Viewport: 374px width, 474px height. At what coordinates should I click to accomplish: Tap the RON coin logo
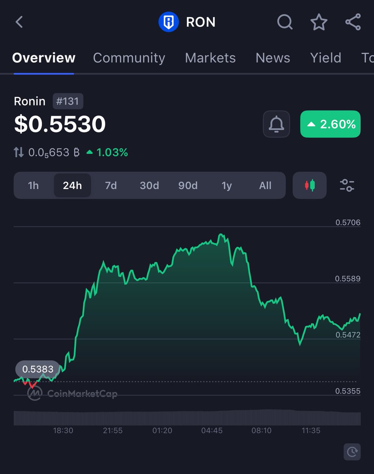[168, 22]
